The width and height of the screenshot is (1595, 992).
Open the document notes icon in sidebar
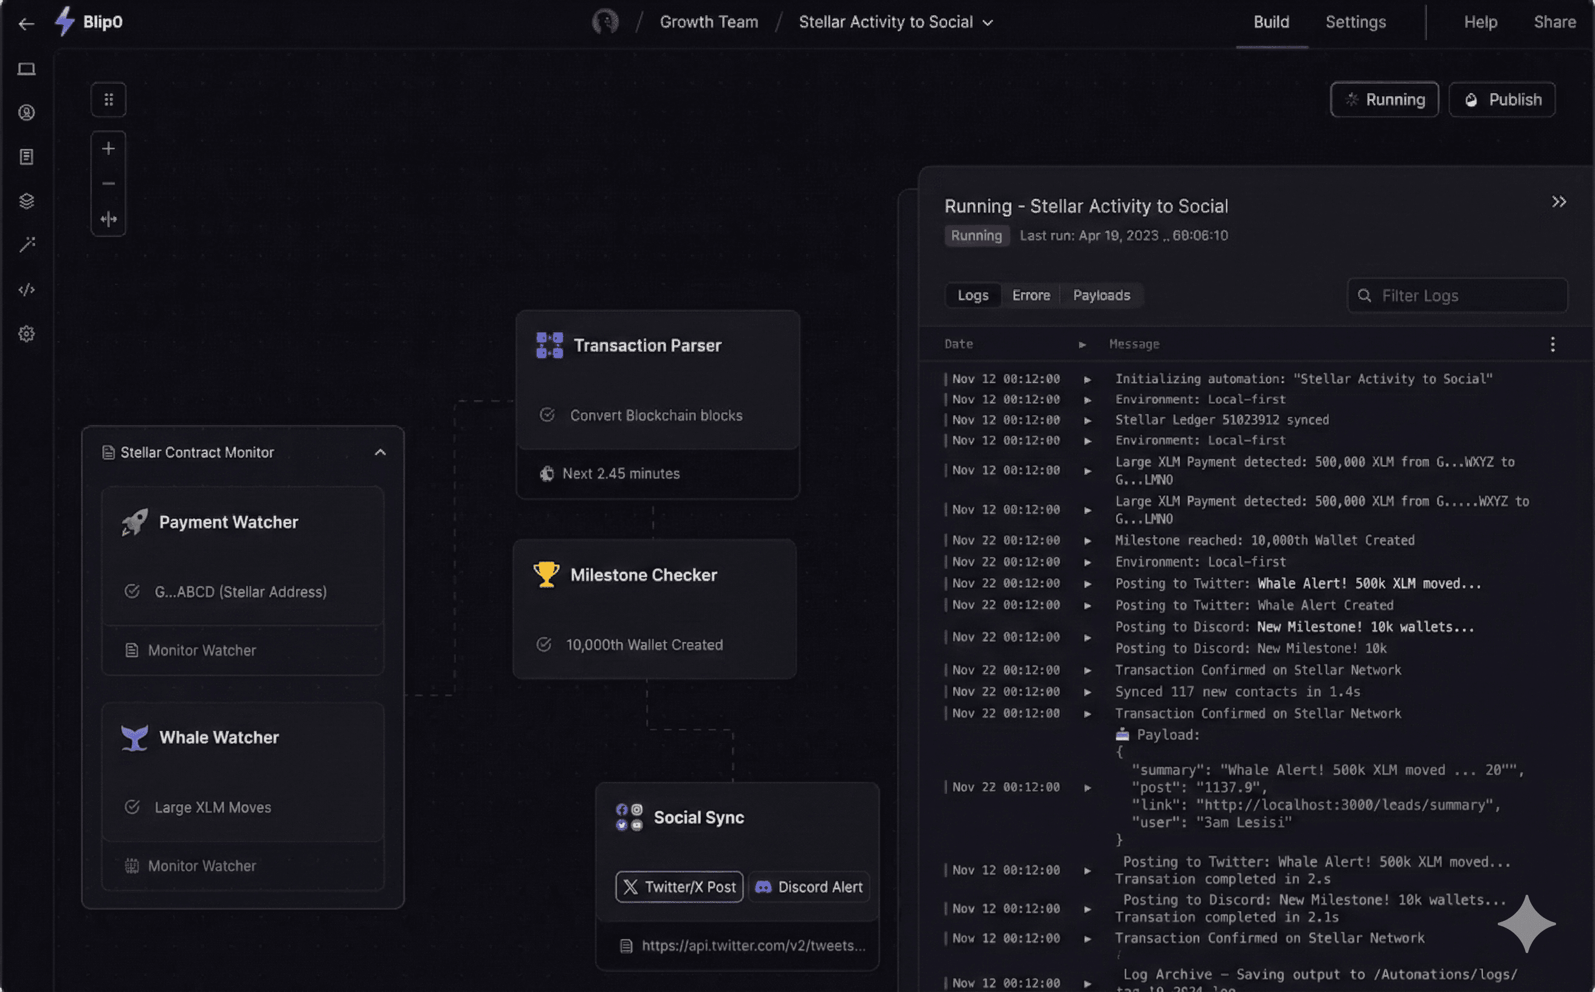pyautogui.click(x=26, y=156)
